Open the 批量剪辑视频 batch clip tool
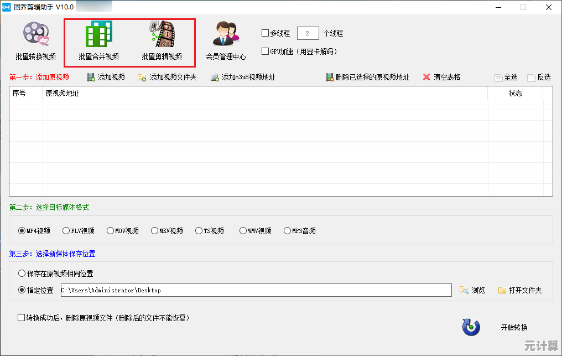 pyautogui.click(x=162, y=40)
